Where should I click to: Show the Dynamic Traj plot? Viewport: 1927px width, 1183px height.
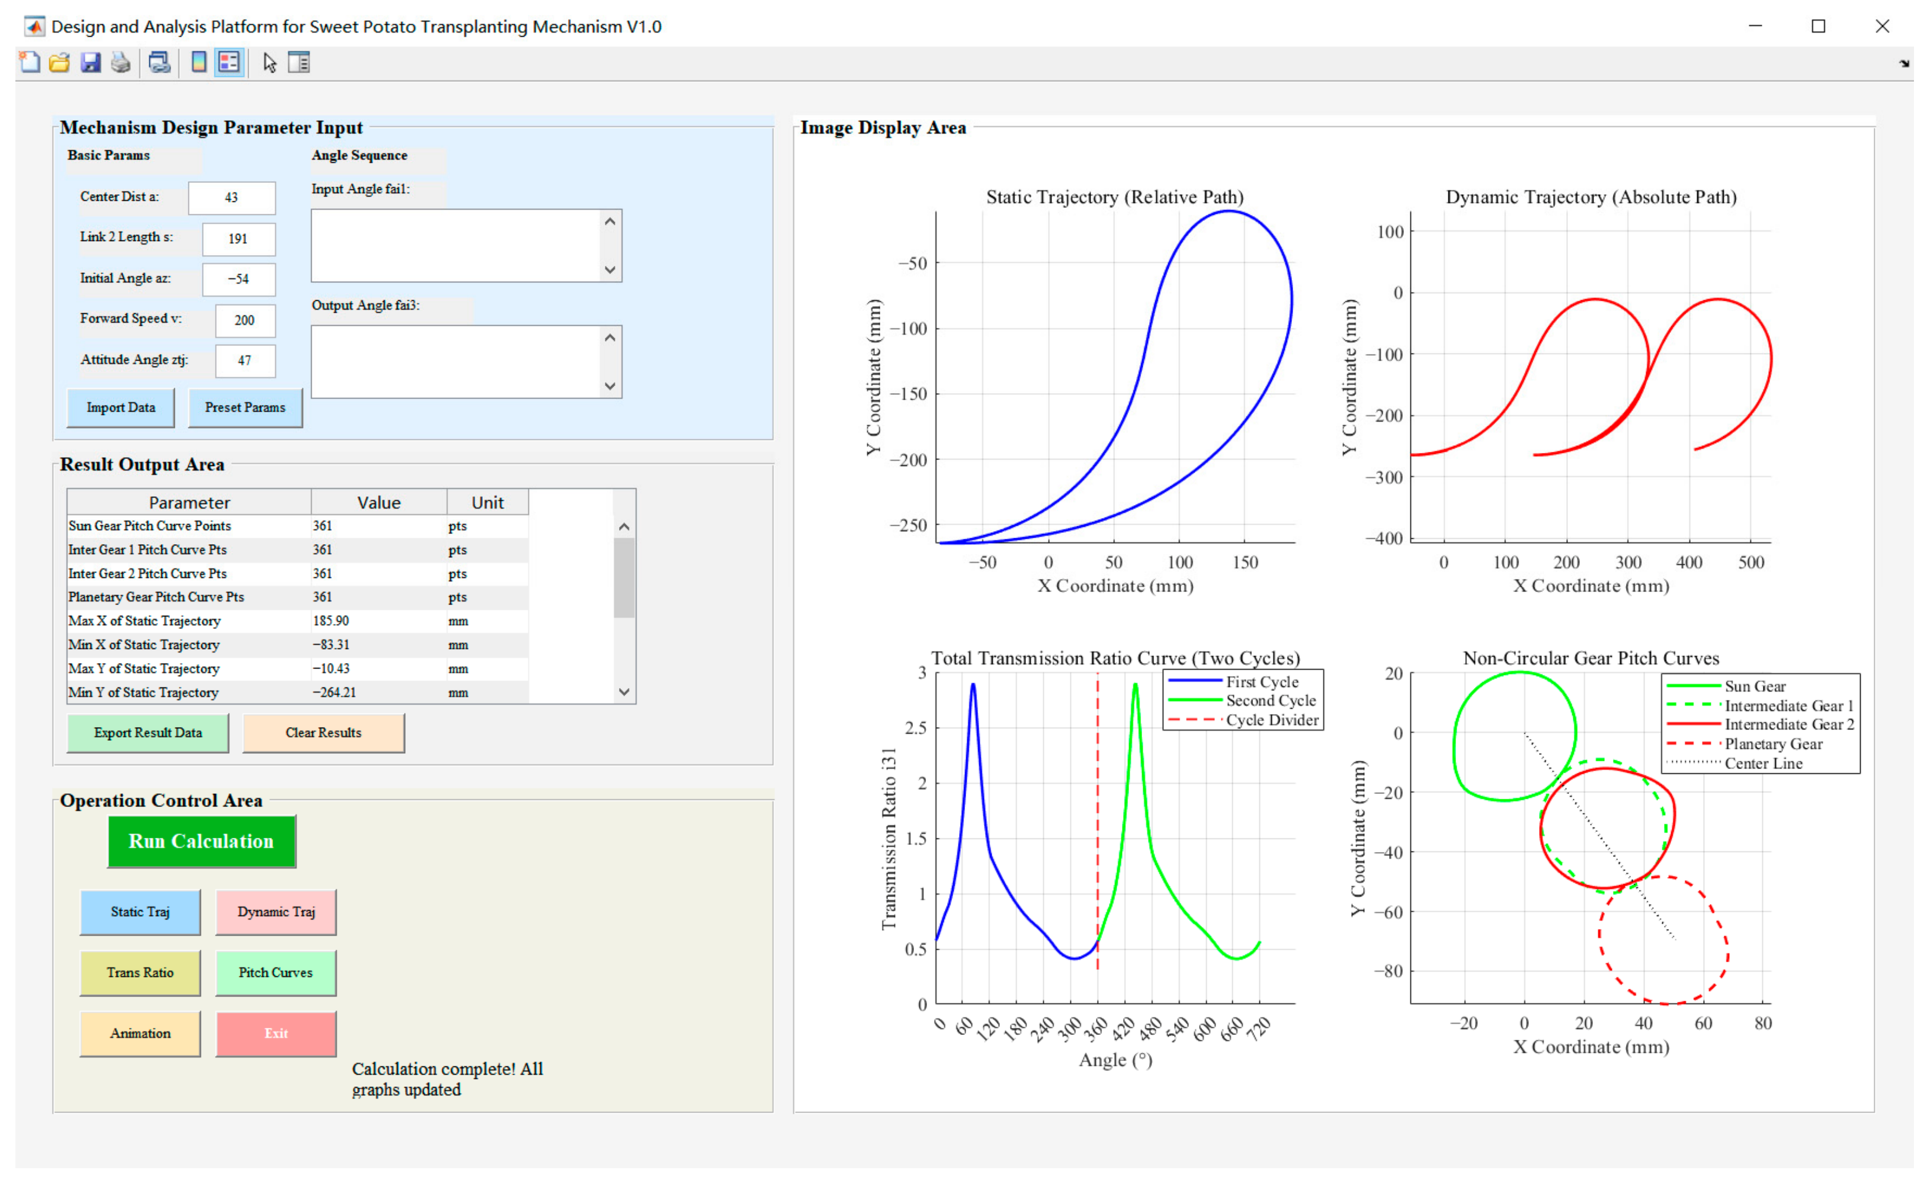point(276,912)
